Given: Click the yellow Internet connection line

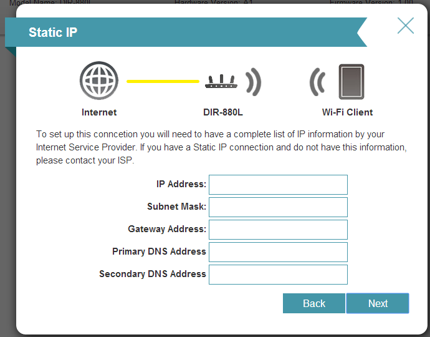Looking at the screenshot, I should [x=163, y=81].
